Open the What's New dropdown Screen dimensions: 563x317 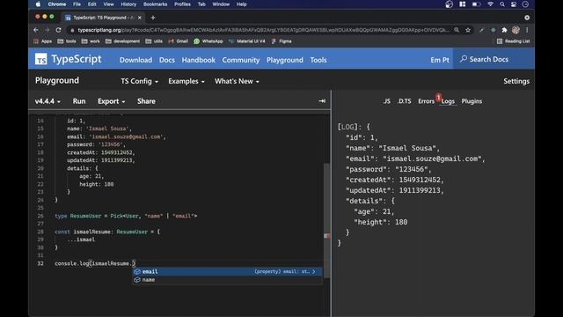click(237, 81)
